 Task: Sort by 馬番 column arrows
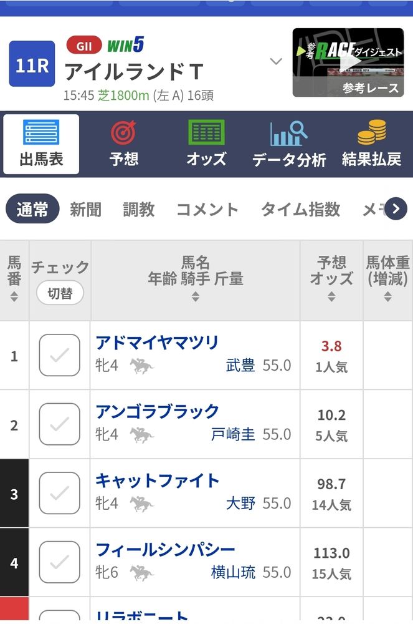[x=14, y=296]
